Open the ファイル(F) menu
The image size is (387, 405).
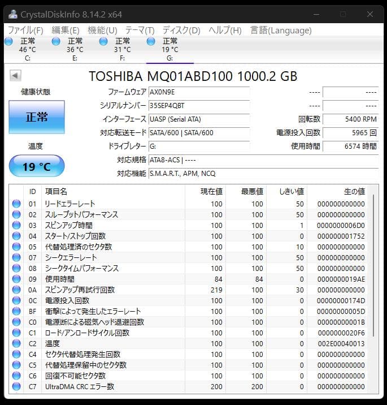(x=25, y=31)
